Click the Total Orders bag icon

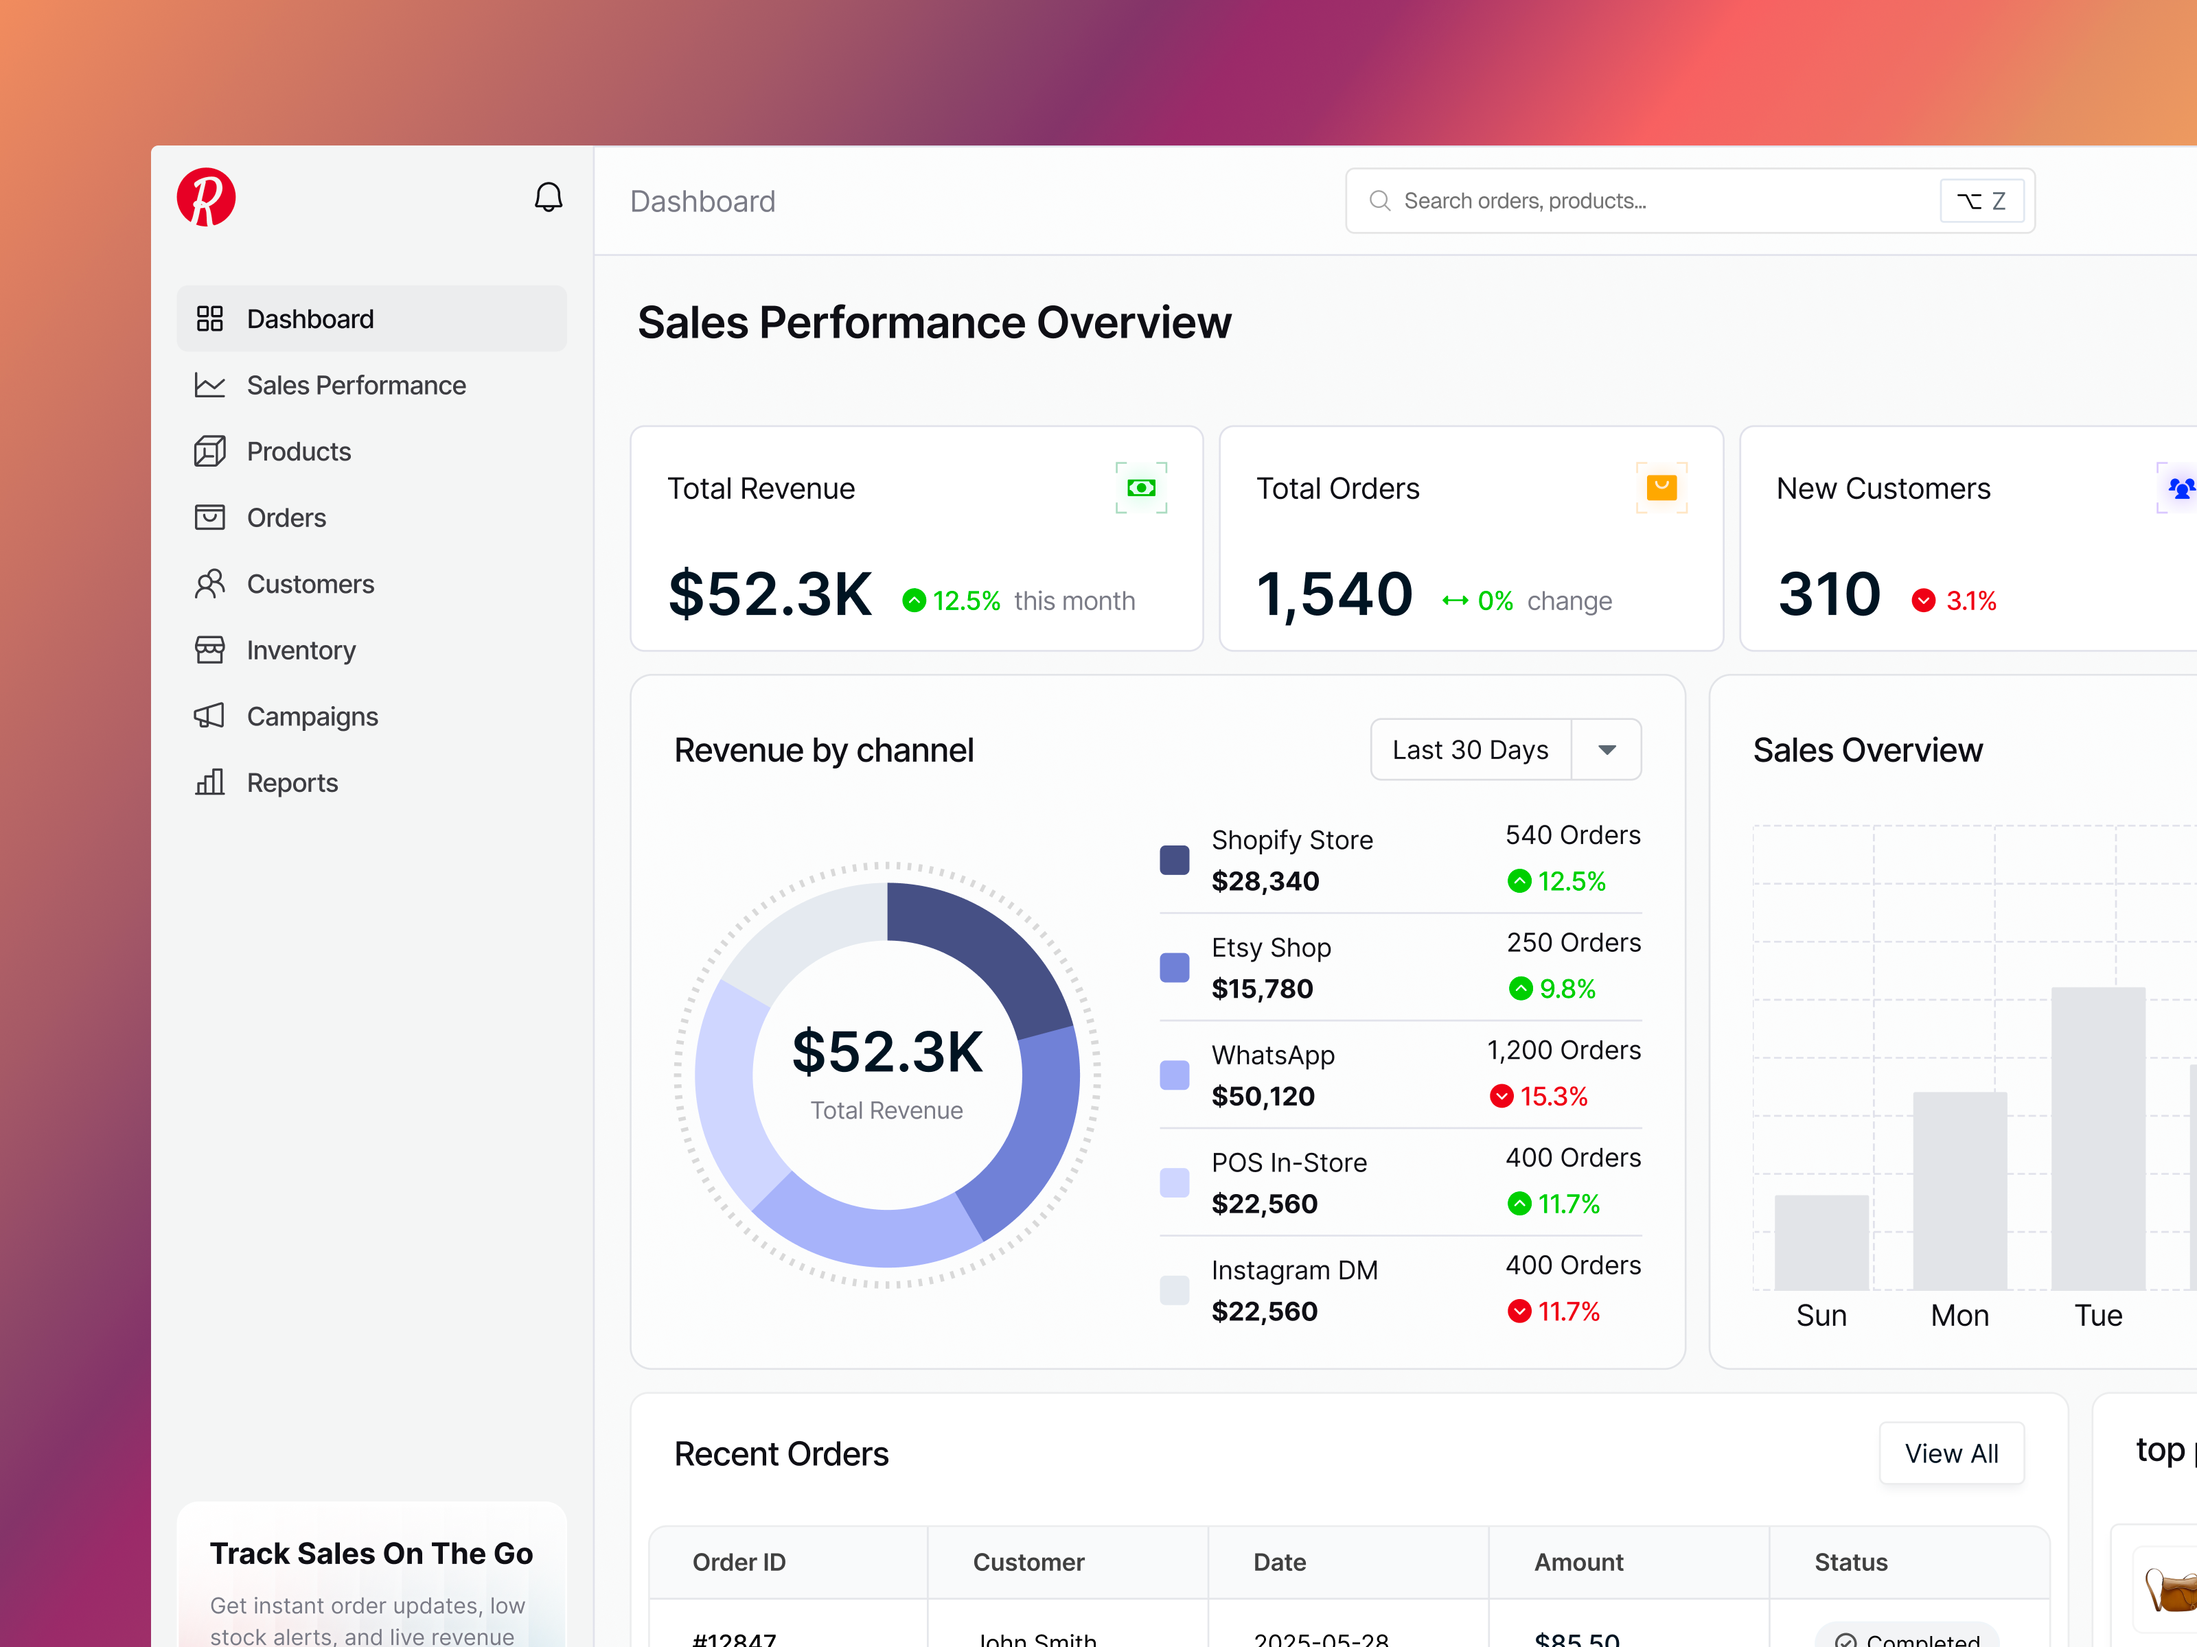1661,487
